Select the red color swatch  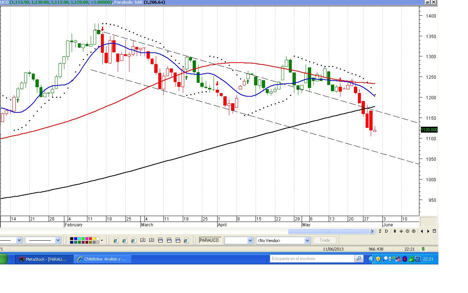point(90,238)
